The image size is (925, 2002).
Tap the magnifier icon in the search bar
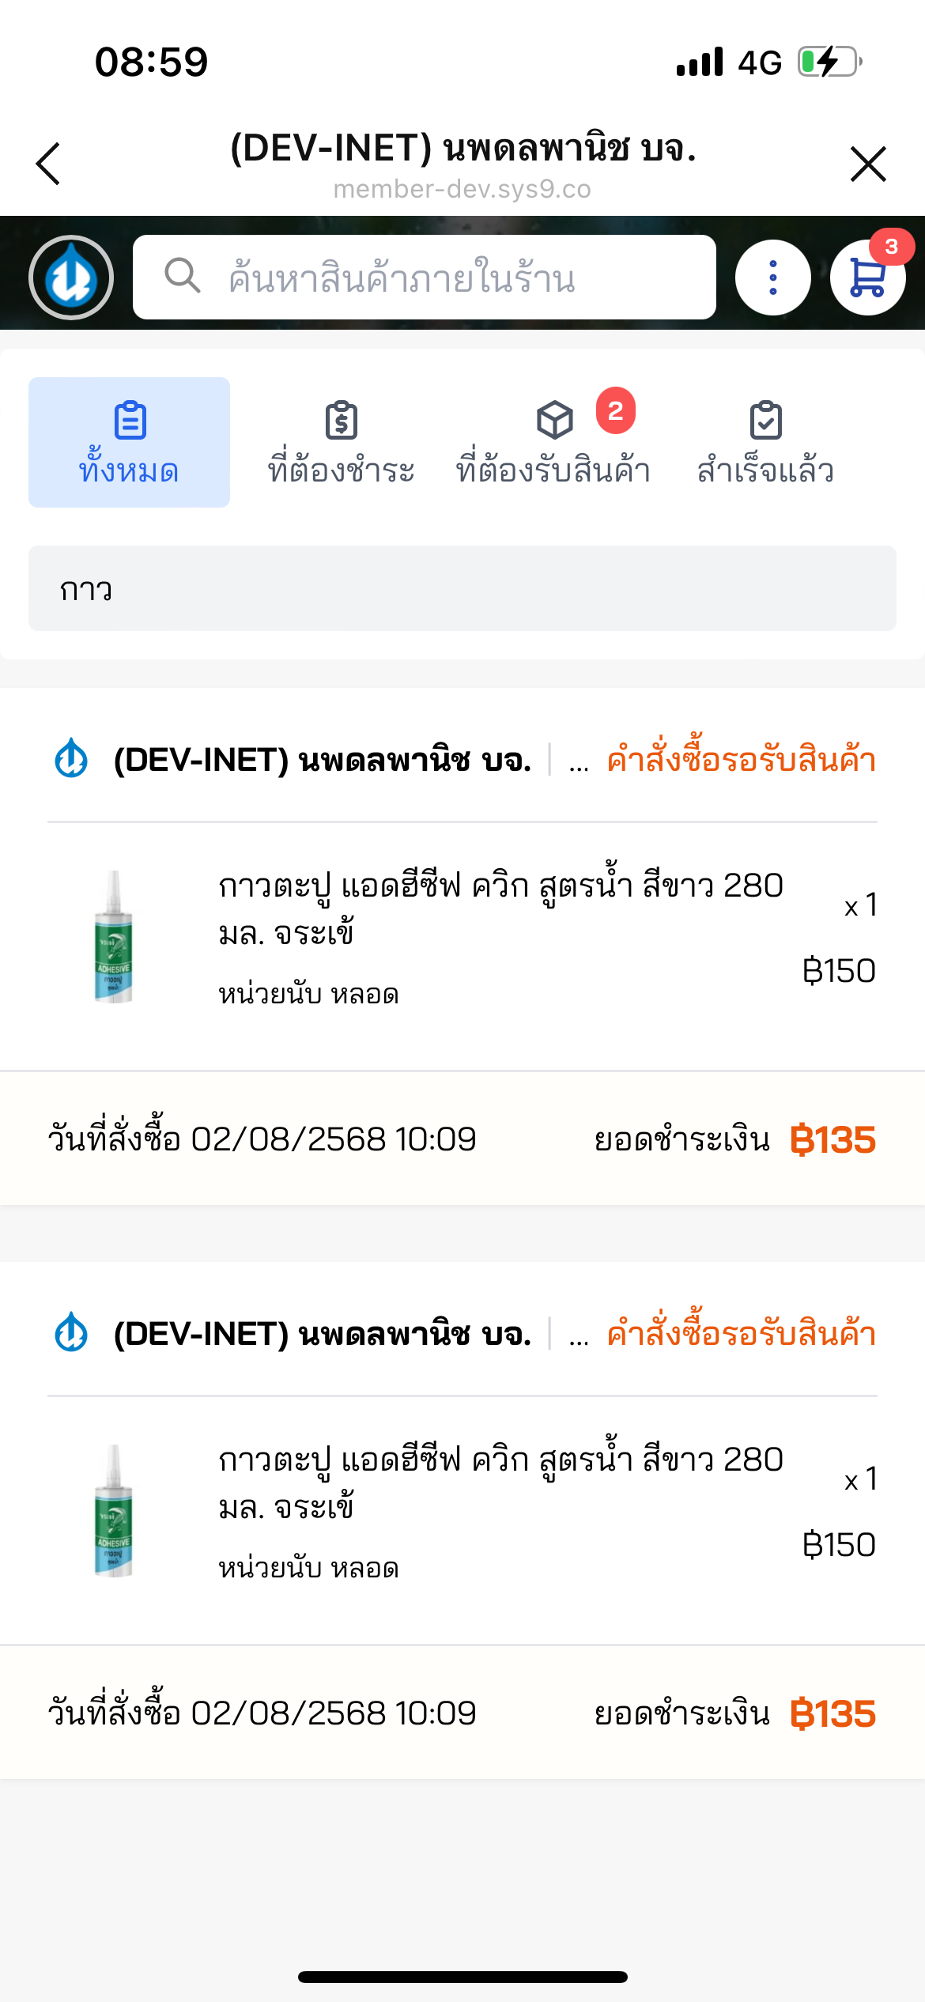click(182, 276)
